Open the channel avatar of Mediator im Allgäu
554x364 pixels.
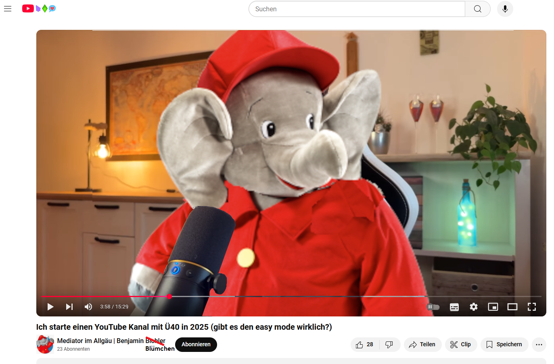coord(45,344)
